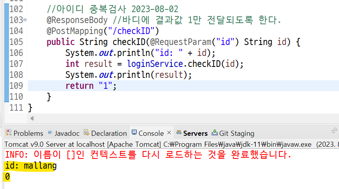Click the Declaration tab icon

tap(87, 132)
